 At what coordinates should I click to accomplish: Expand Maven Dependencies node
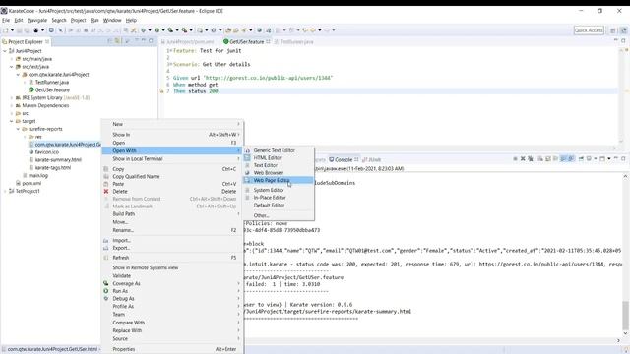(11, 105)
